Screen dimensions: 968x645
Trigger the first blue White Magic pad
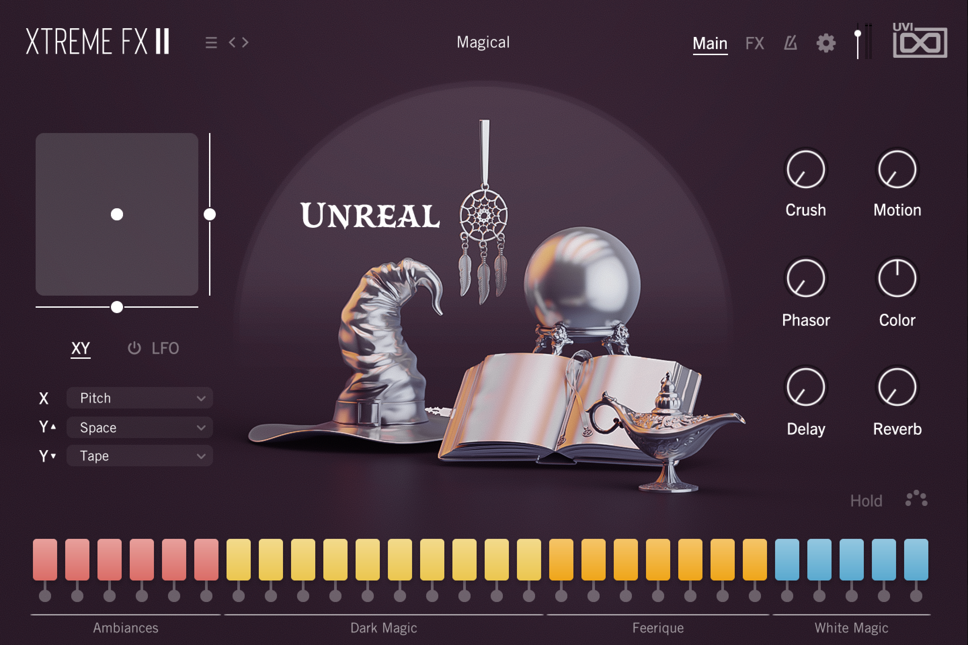click(x=787, y=559)
